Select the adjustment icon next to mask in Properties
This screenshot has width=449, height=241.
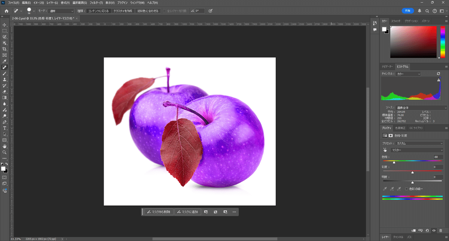pyautogui.click(x=384, y=136)
